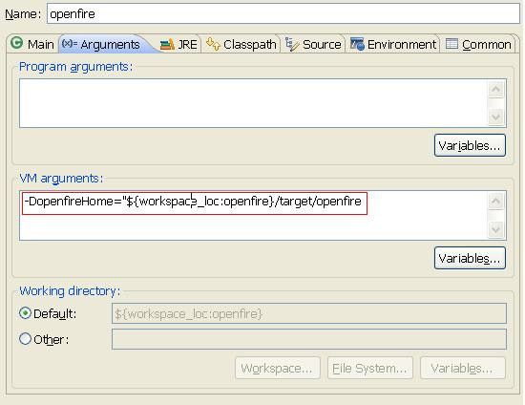525x405 pixels.
Task: Click the Other working directory path field
Action: tap(309, 339)
